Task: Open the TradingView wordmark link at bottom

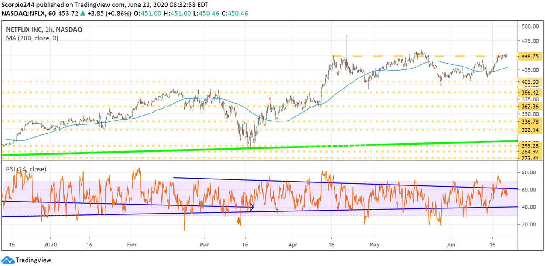Action: pyautogui.click(x=33, y=260)
